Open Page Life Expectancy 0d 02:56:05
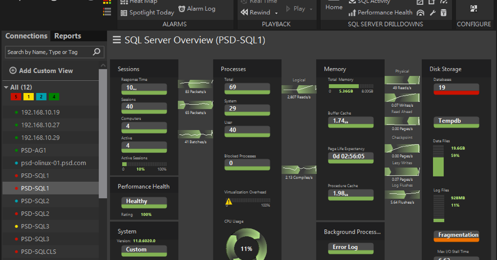Image resolution: width=497 pixels, height=260 pixels. 351,158
